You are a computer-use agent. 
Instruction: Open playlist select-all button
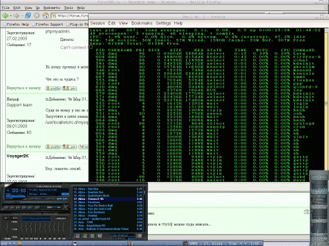pyautogui.click(x=92, y=236)
